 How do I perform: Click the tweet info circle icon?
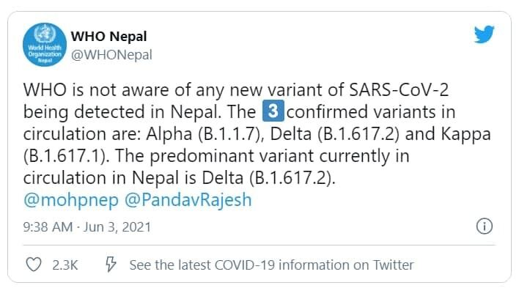click(485, 226)
